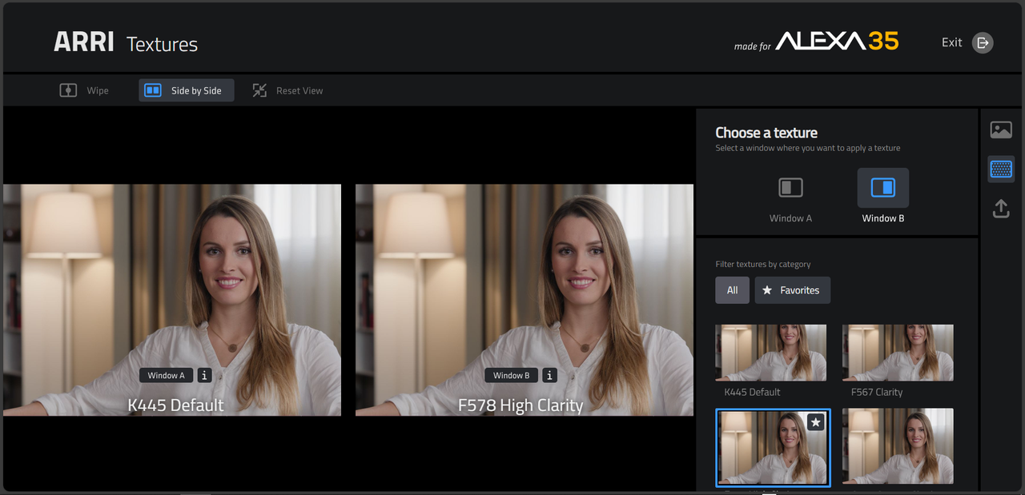Screen dimensions: 1025x495
Task: Click Reset View in the toolbar
Action: [x=287, y=90]
